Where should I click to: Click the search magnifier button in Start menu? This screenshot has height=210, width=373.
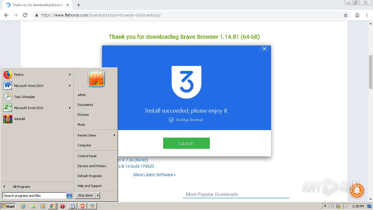(x=69, y=196)
